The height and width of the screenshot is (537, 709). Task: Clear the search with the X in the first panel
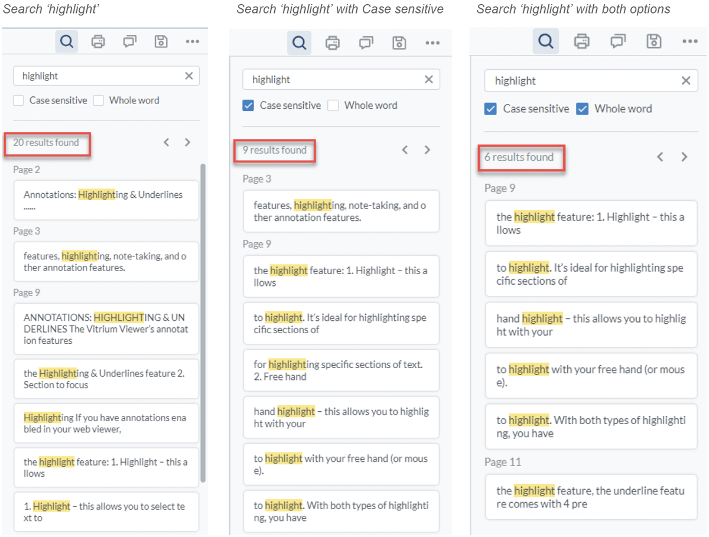(188, 76)
